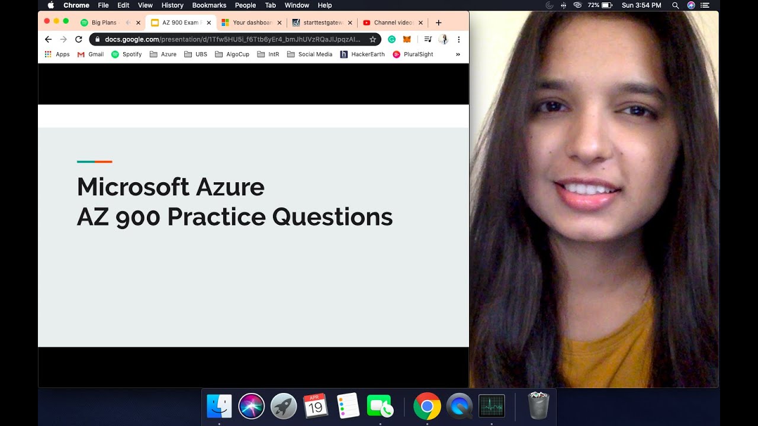Open the Chrome profile avatar
Screen dimensions: 758x426
443,40
